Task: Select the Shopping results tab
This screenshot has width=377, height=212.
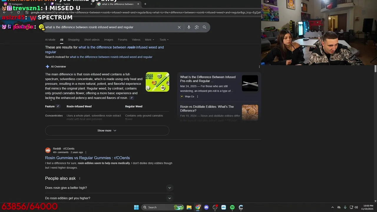Action: coord(74,40)
